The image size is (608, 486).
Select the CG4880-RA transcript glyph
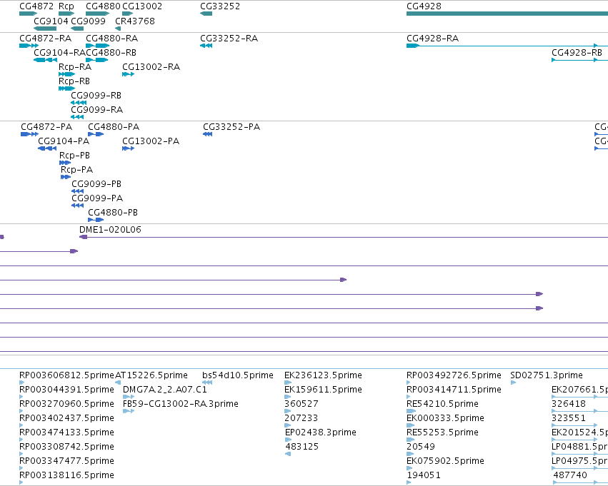tap(98, 46)
